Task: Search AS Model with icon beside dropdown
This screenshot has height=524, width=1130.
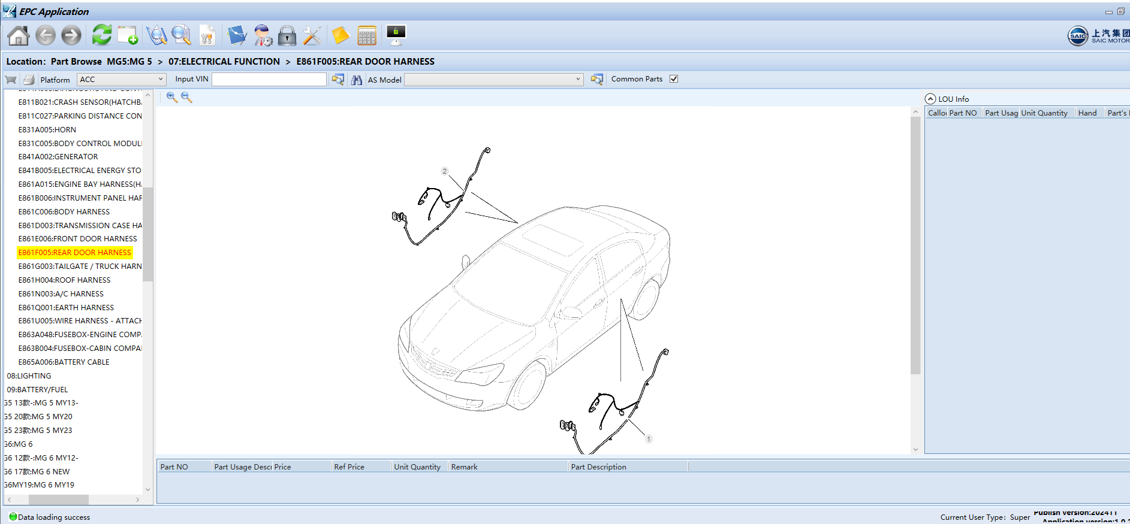Action: [x=596, y=79]
